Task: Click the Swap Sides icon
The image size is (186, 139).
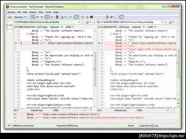Action: click(x=111, y=17)
